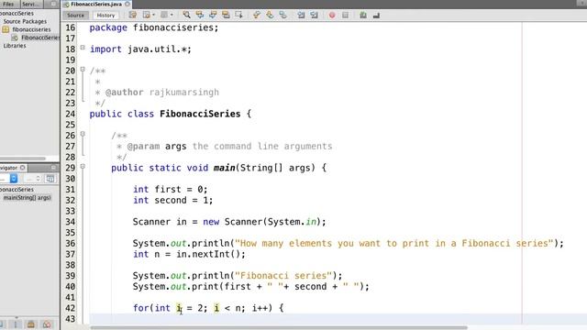The width and height of the screenshot is (587, 330).
Task: Click the Comment toolbar icon
Action: coord(363,15)
